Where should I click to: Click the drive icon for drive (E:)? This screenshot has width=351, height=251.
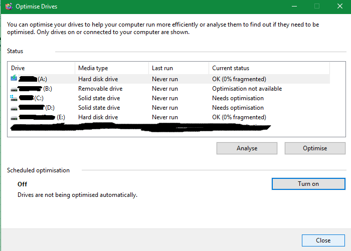tap(14, 118)
